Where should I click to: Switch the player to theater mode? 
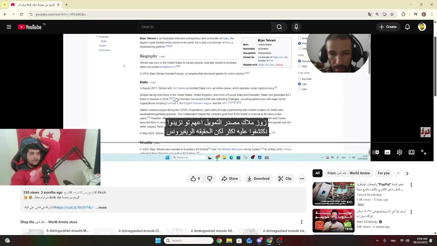[411, 152]
